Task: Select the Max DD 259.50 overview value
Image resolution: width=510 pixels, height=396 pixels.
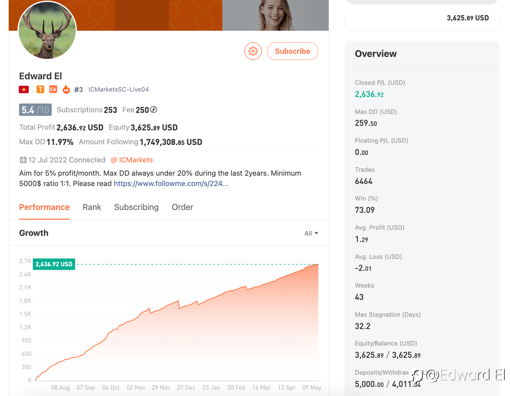Action: (x=366, y=123)
